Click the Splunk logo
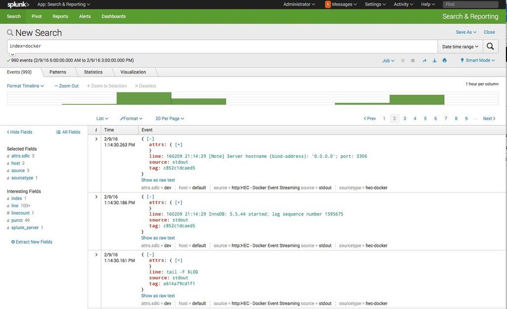 click(18, 4)
